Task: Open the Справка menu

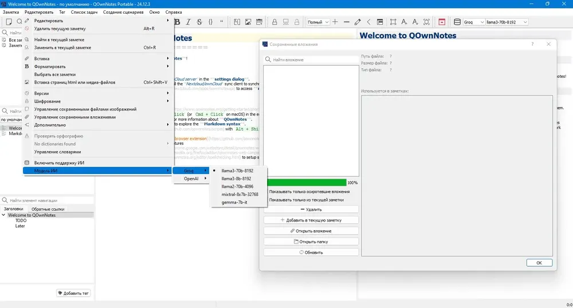Action: tap(174, 12)
